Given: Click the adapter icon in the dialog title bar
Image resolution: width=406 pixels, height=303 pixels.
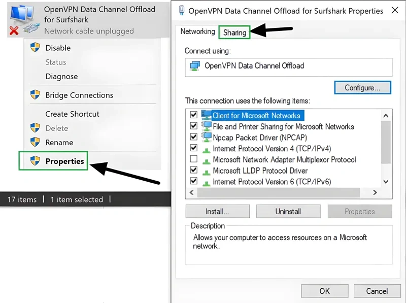Looking at the screenshot, I should pos(182,11).
